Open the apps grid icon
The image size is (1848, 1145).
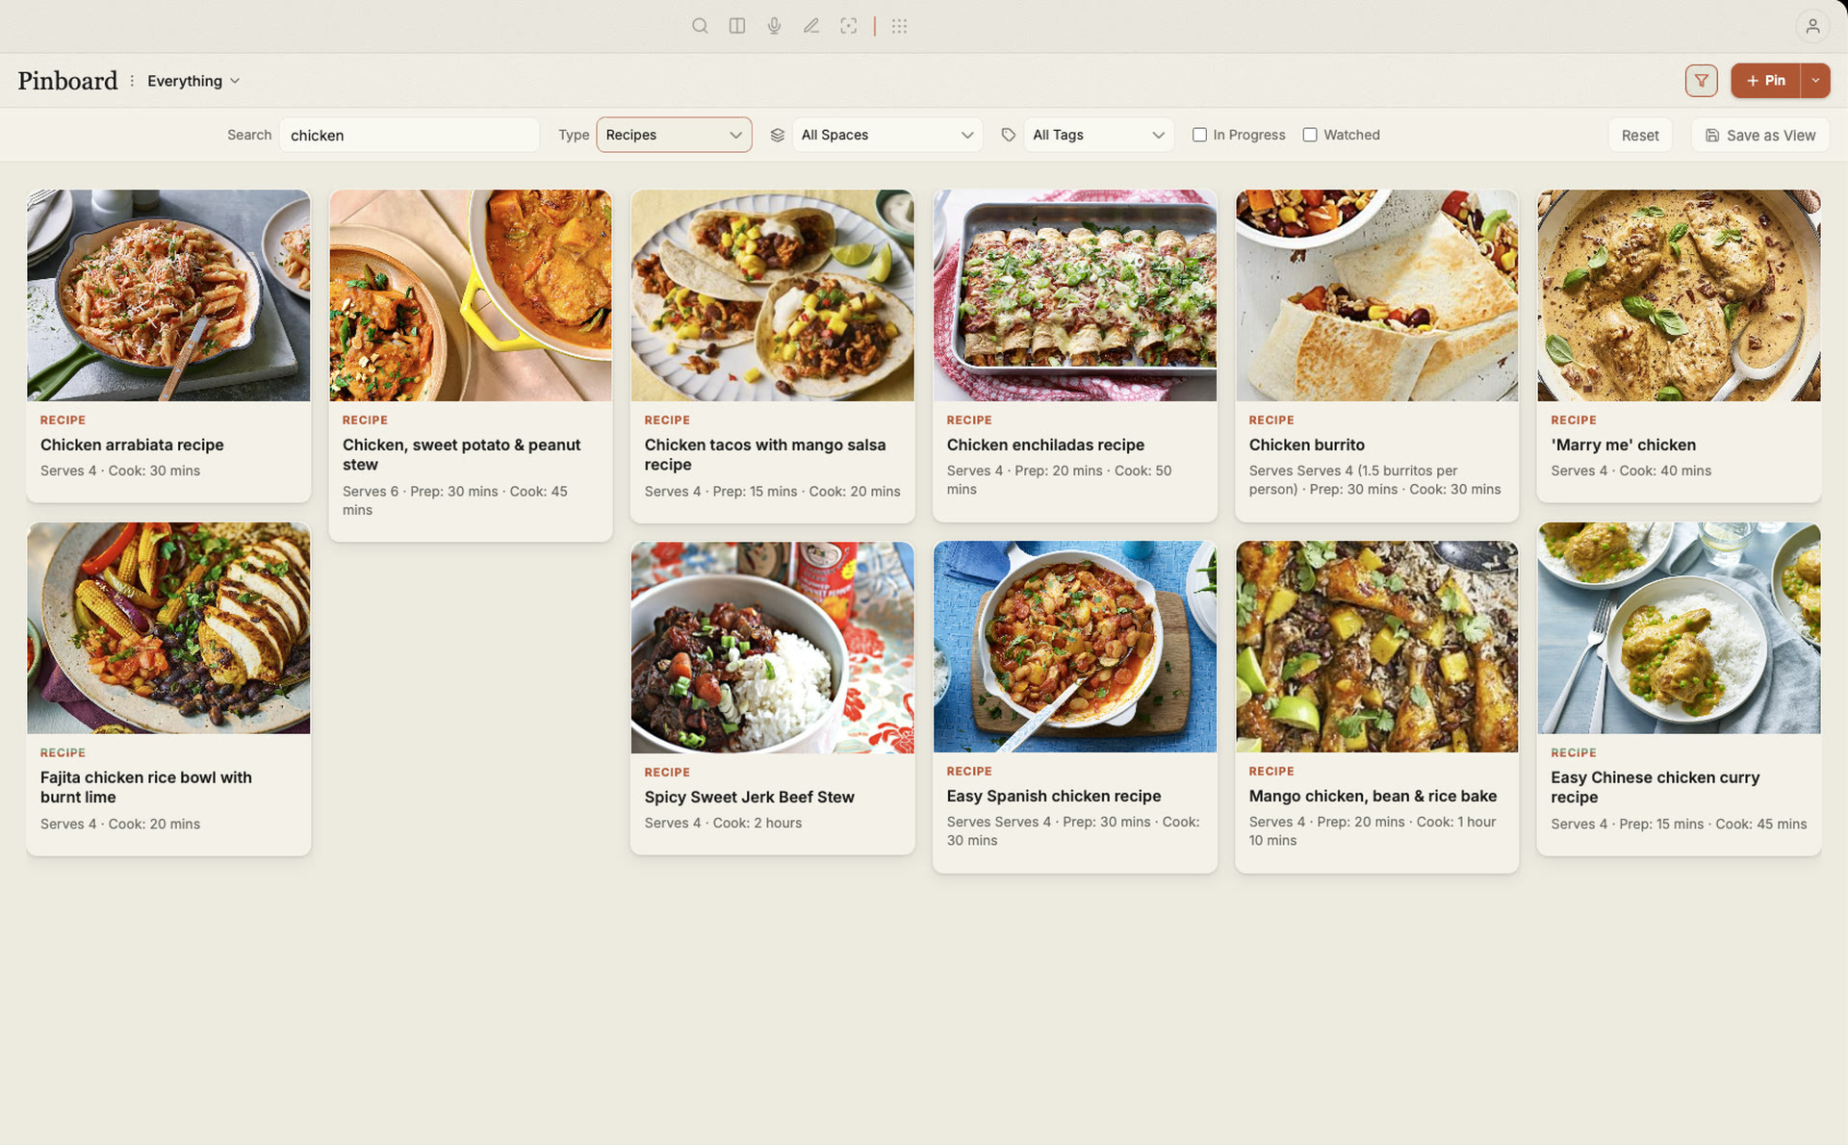click(899, 26)
